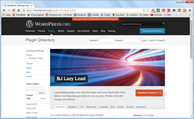The image size is (194, 119).
Task: Click Download Version 0.7.3 button
Action: (149, 93)
